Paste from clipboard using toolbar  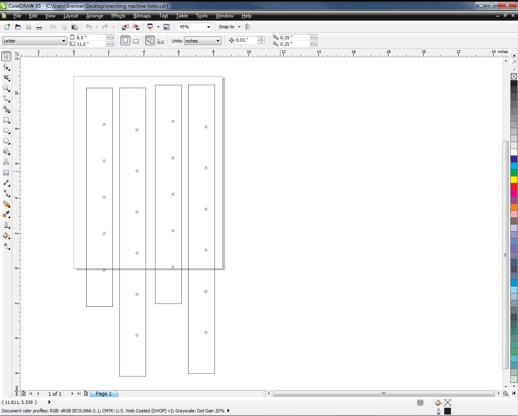[x=74, y=27]
